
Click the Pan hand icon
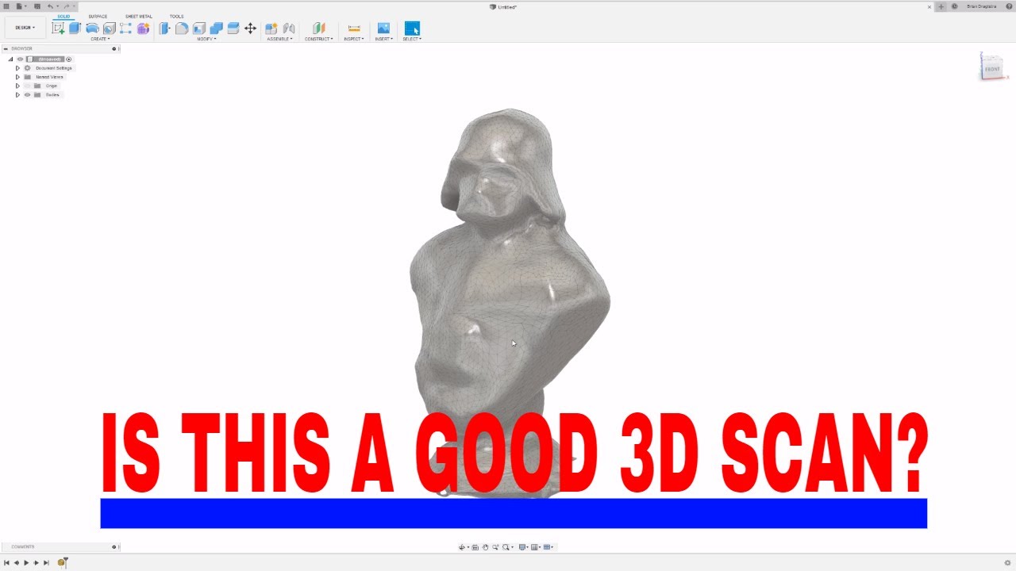coord(485,547)
